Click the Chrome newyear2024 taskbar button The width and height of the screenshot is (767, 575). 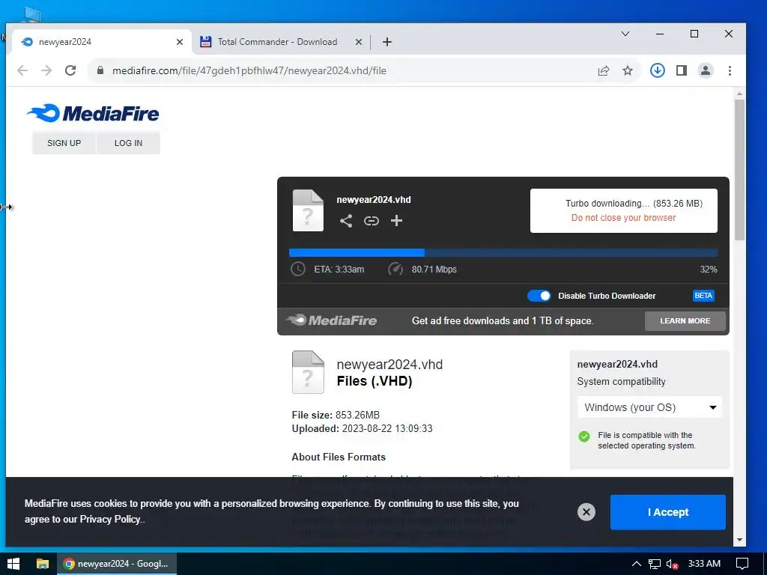[117, 564]
